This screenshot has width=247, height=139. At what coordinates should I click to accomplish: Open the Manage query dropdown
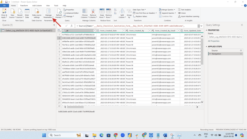point(69,17)
